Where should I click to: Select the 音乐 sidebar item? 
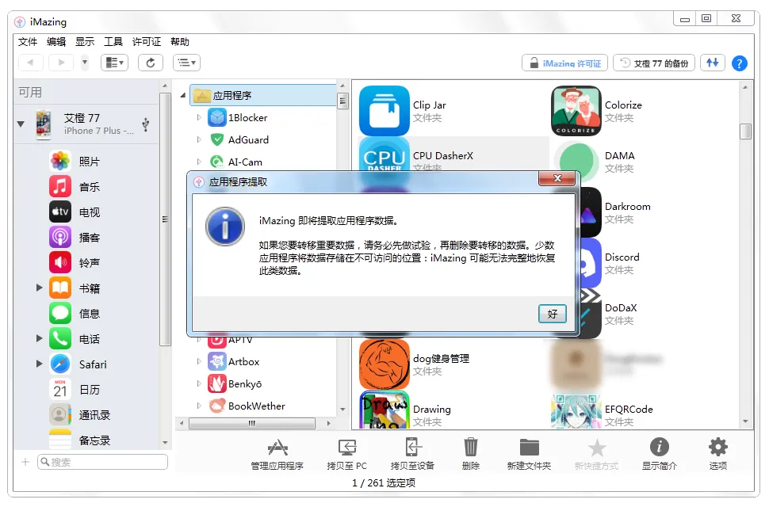88,187
